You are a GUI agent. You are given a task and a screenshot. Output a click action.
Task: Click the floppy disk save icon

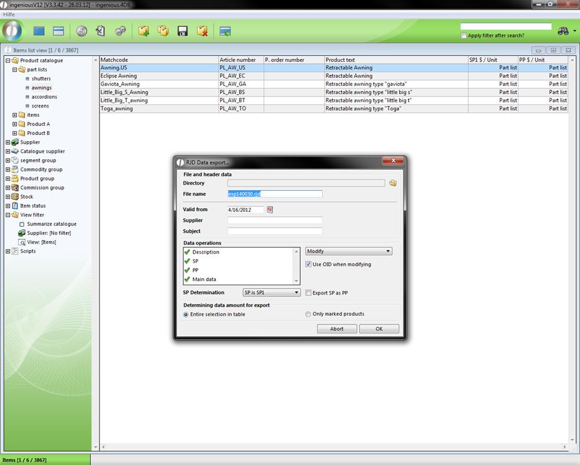(183, 31)
